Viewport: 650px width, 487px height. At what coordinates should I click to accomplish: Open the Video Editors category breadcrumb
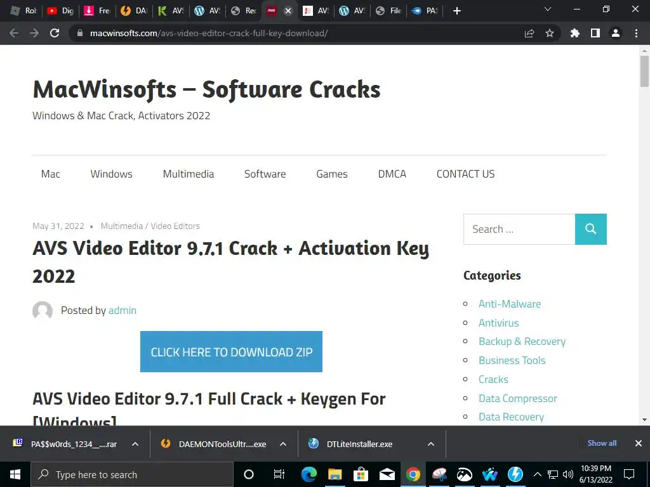(175, 226)
